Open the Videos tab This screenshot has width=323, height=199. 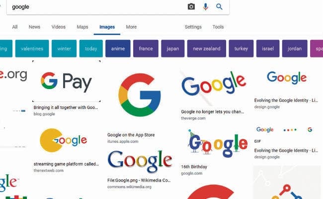pos(59,27)
